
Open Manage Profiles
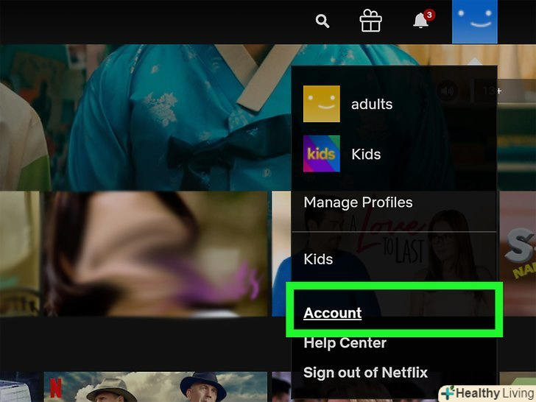358,202
